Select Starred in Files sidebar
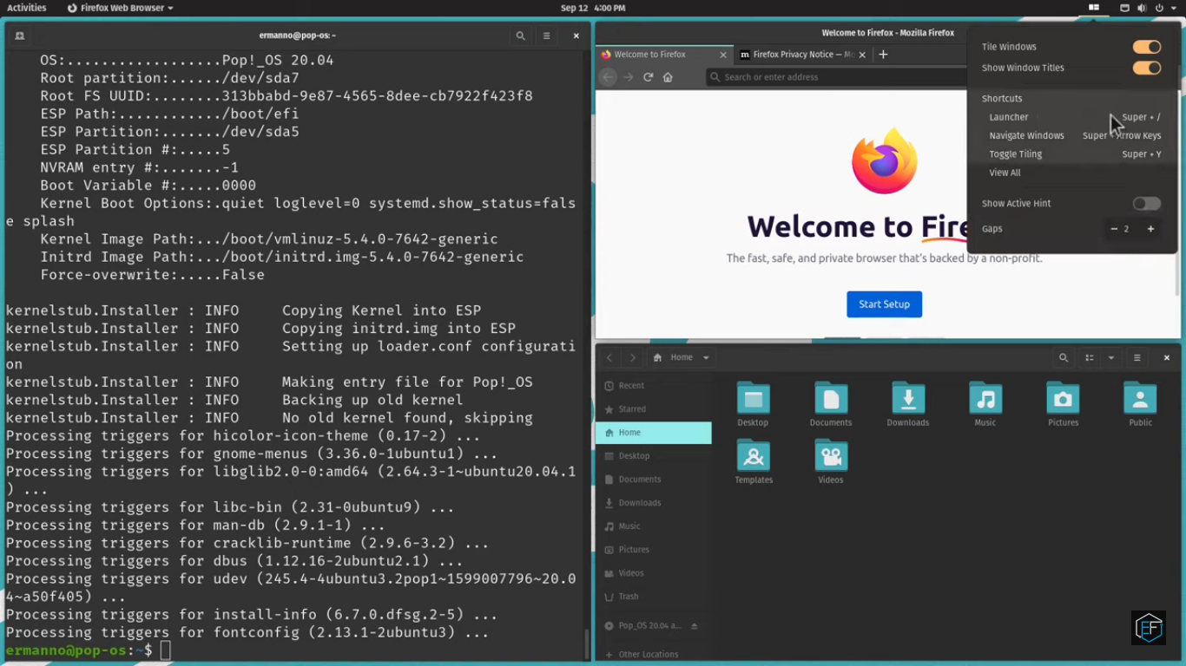This screenshot has height=666, width=1186. pos(653,408)
